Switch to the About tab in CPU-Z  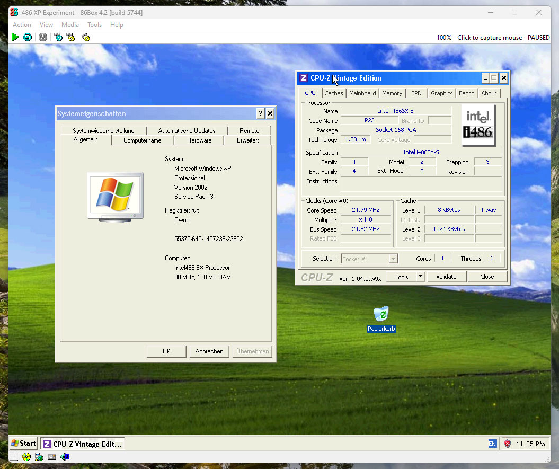[489, 93]
